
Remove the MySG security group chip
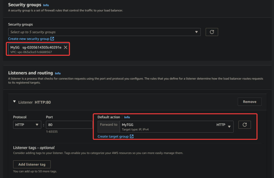coord(66,47)
